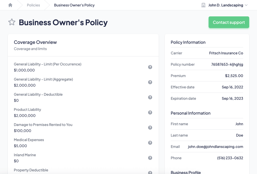This screenshot has height=174, width=257.
Task: Click help icon for General Liability Deductible
Action: click(x=150, y=97)
